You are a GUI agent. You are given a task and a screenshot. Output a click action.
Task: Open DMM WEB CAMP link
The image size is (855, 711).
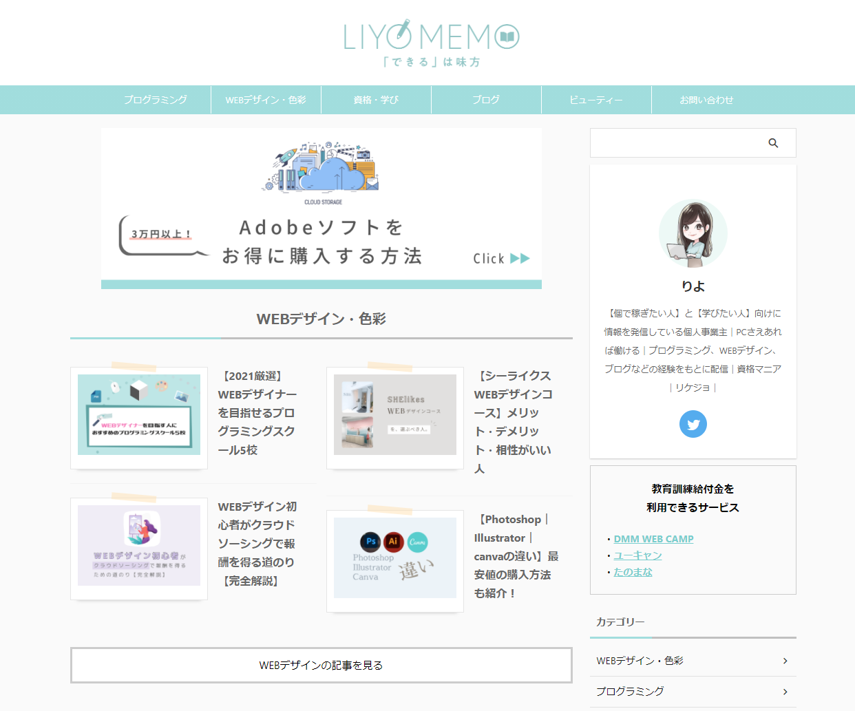click(x=653, y=539)
